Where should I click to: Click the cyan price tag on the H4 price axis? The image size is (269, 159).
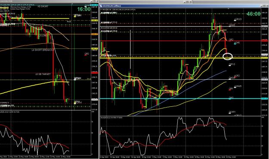tap(265, 99)
